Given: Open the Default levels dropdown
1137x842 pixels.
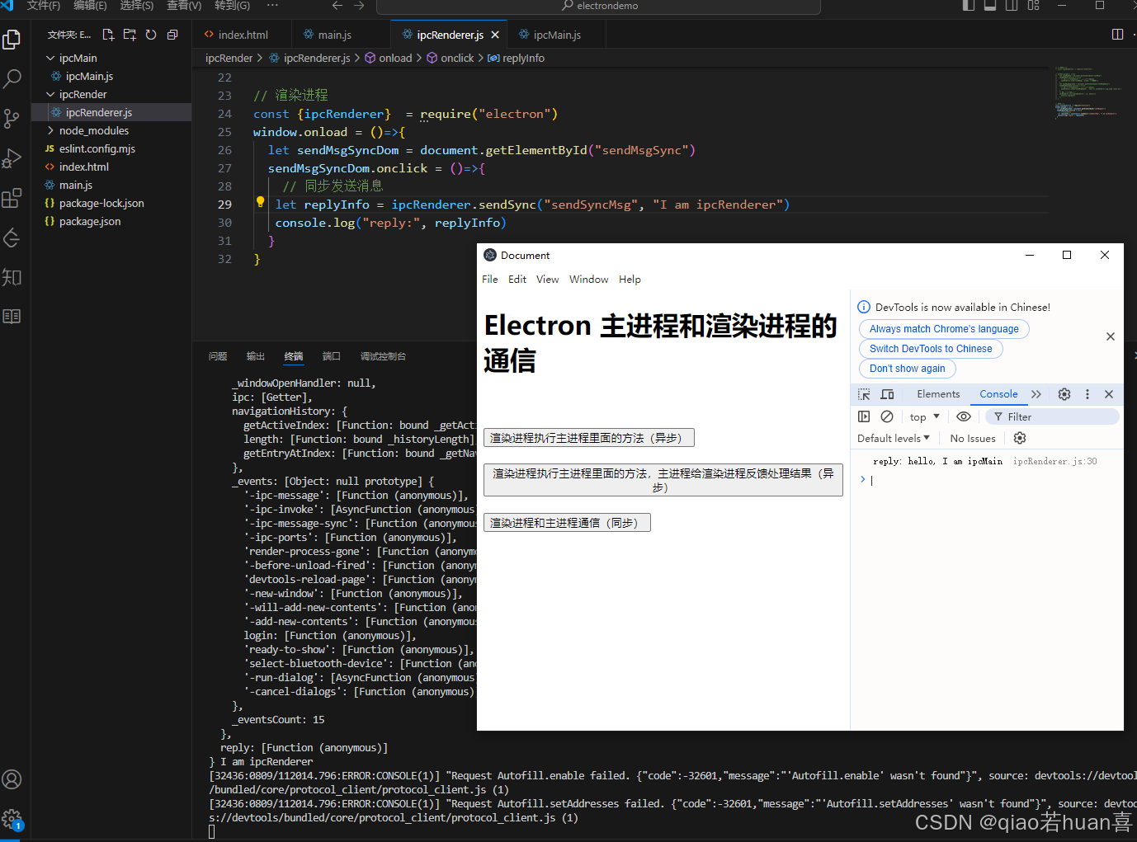Looking at the screenshot, I should coord(894,438).
